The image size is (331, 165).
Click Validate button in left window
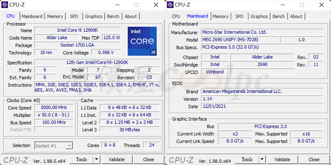pos(117,160)
